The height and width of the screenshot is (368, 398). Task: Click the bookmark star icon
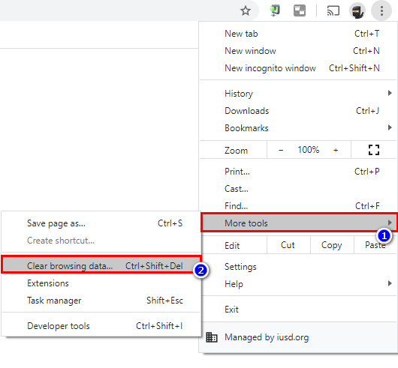pyautogui.click(x=246, y=11)
